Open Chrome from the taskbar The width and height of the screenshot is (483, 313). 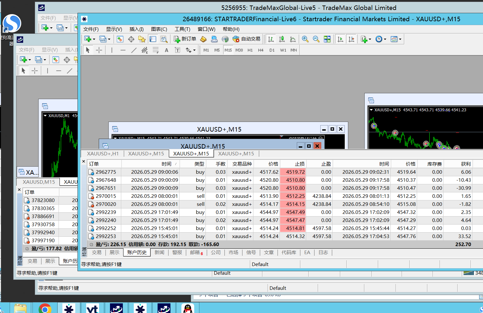click(x=45, y=309)
